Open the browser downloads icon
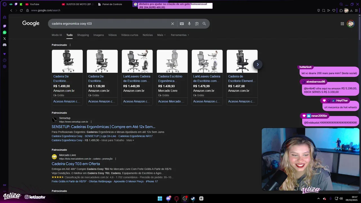The height and width of the screenshot is (203, 361). coord(351,10)
